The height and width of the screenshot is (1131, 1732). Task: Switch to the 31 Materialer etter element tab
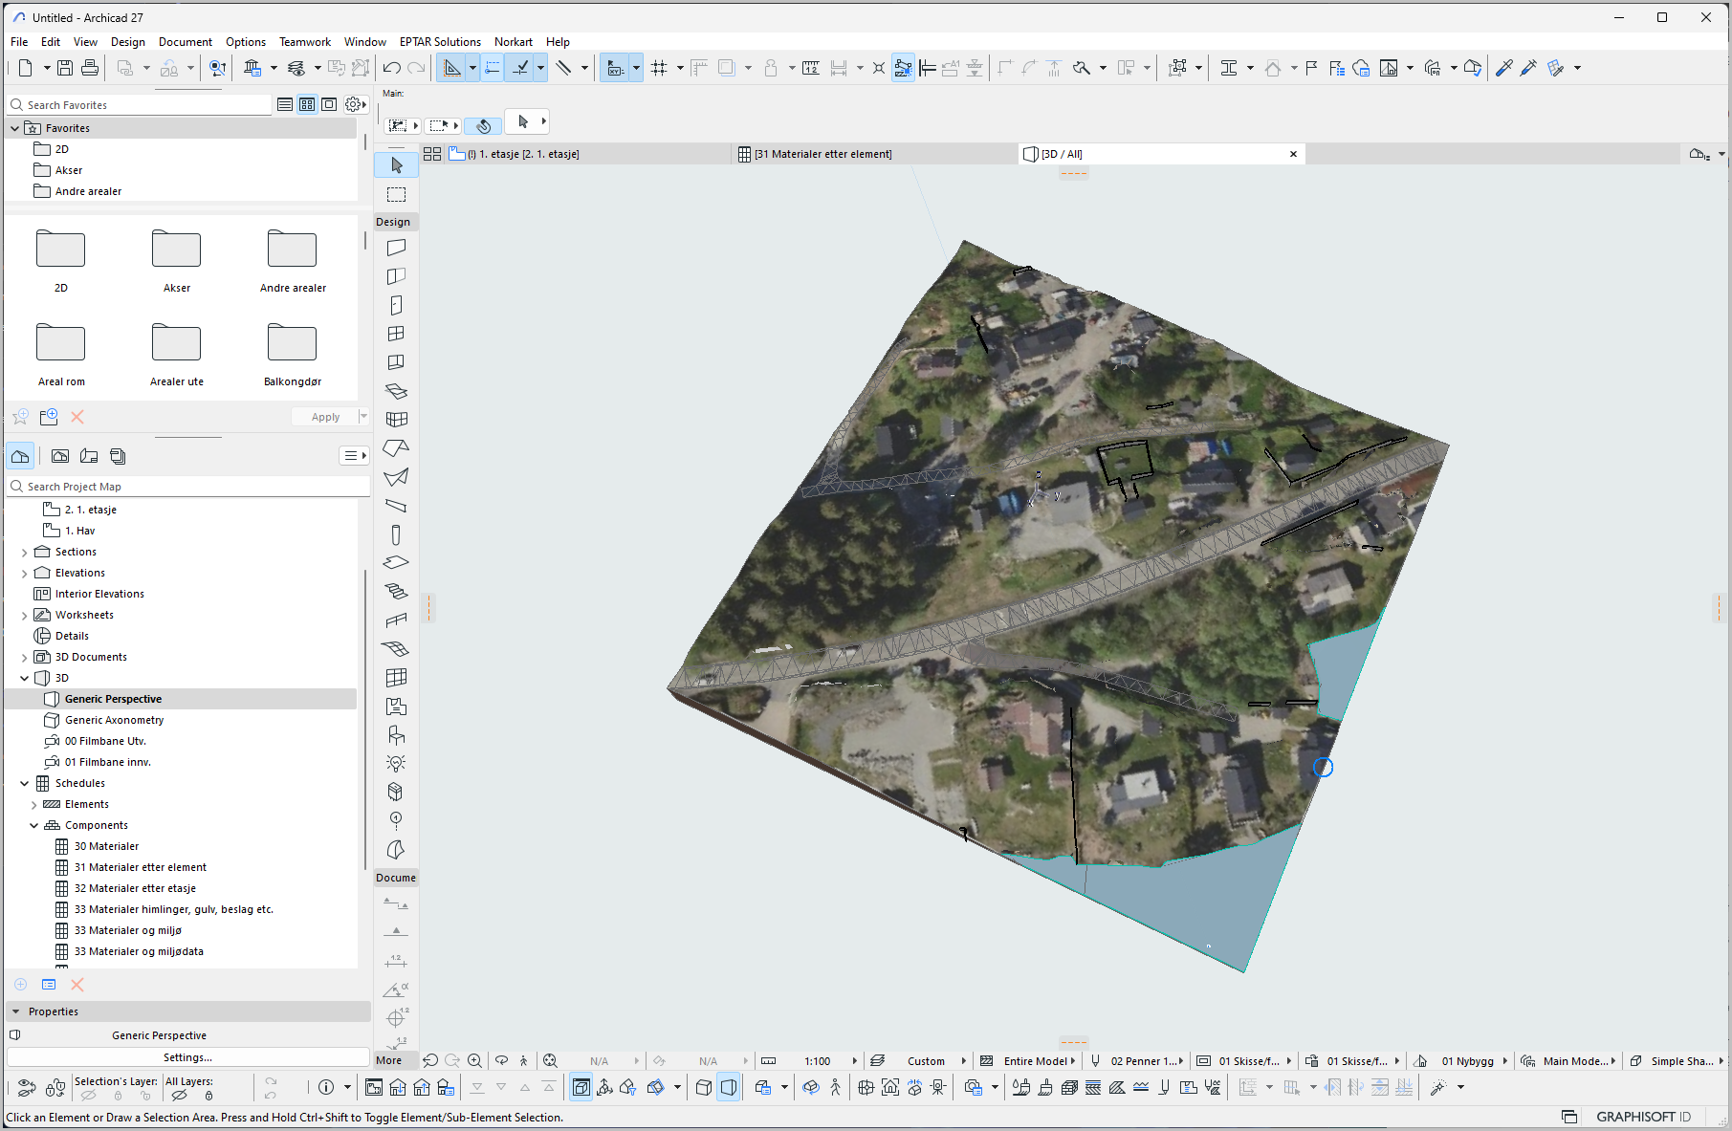pyautogui.click(x=822, y=154)
